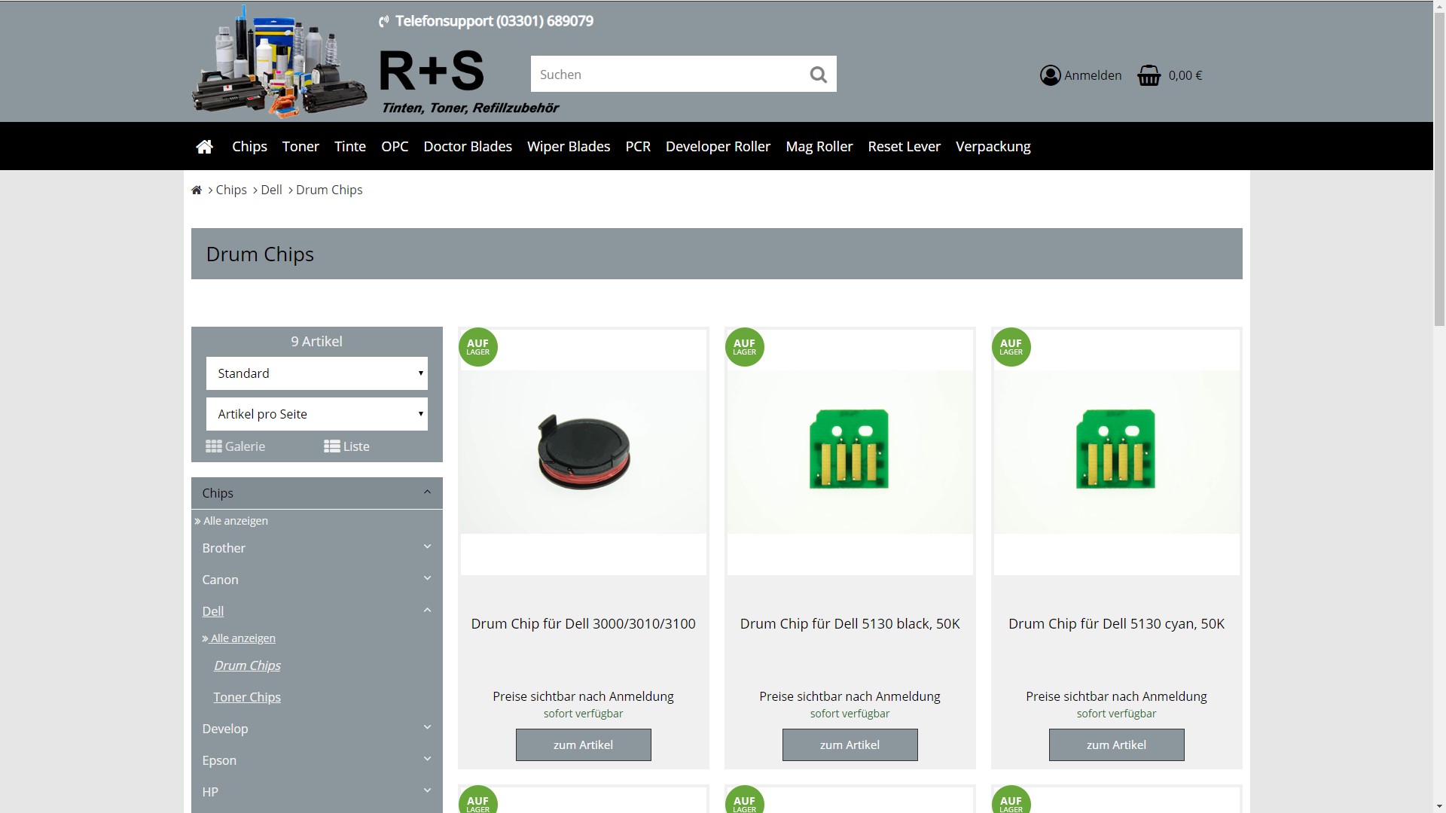Image resolution: width=1446 pixels, height=813 pixels.
Task: Open the Standard sorting dropdown
Action: [x=317, y=373]
